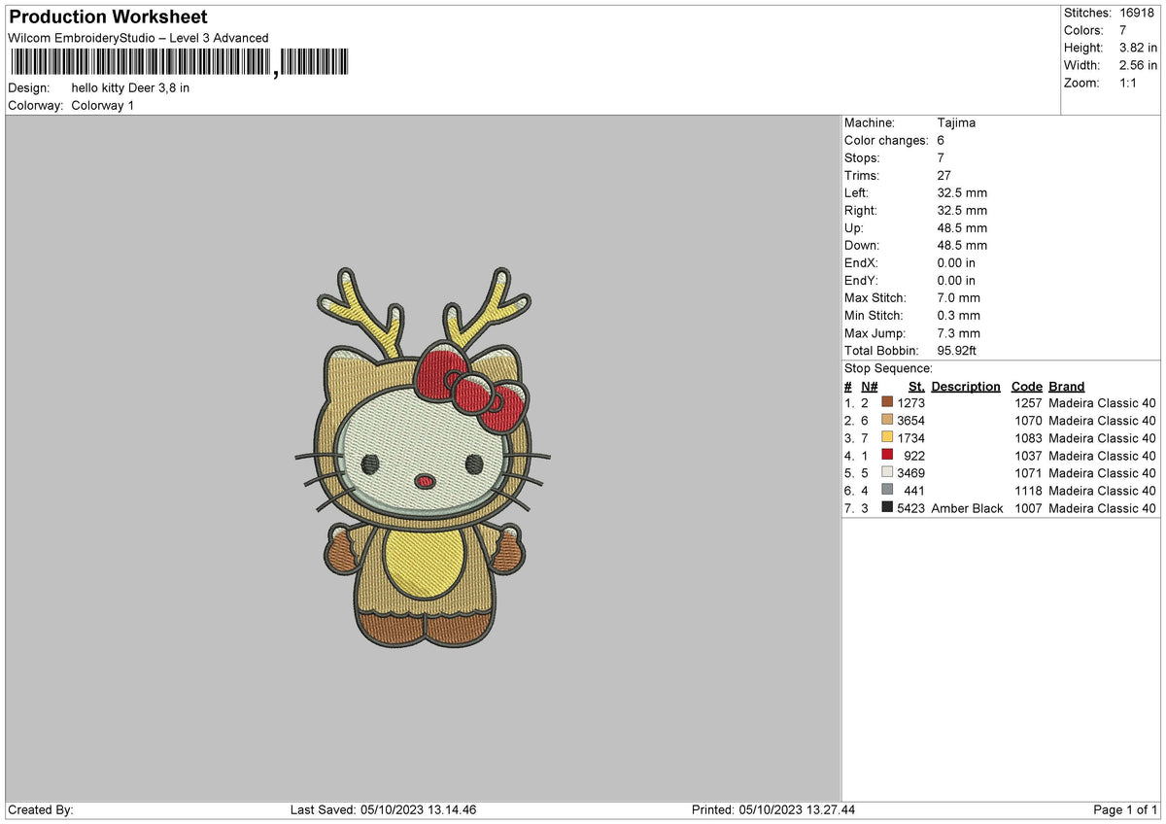This screenshot has width=1166, height=824.
Task: Click the 'Amber Black' description
Action: (x=967, y=508)
